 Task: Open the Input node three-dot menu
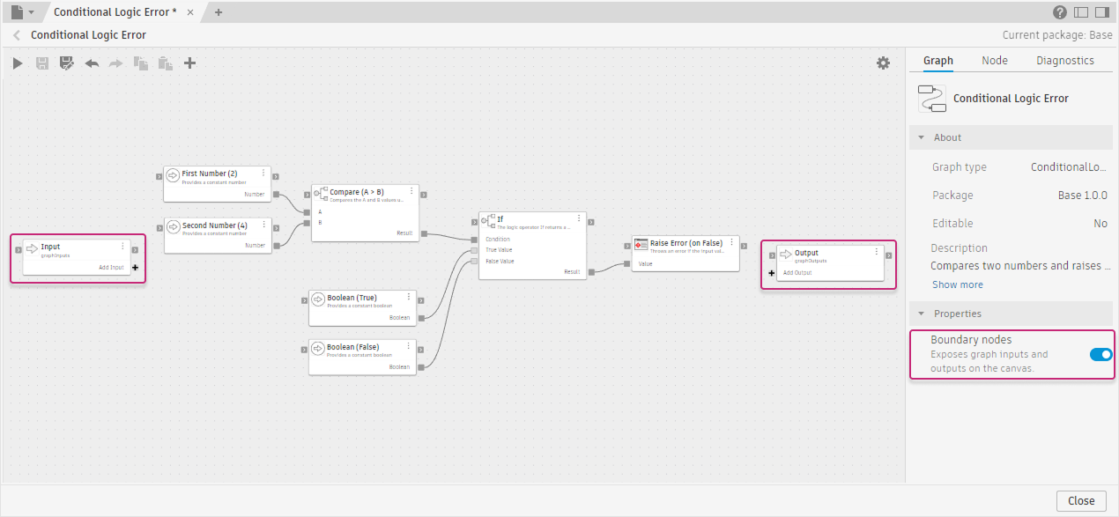click(x=122, y=246)
